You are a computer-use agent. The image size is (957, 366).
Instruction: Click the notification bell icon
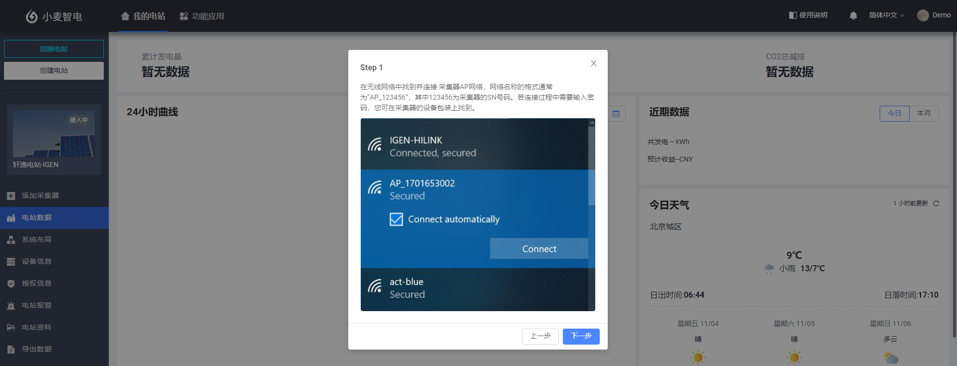pyautogui.click(x=853, y=15)
